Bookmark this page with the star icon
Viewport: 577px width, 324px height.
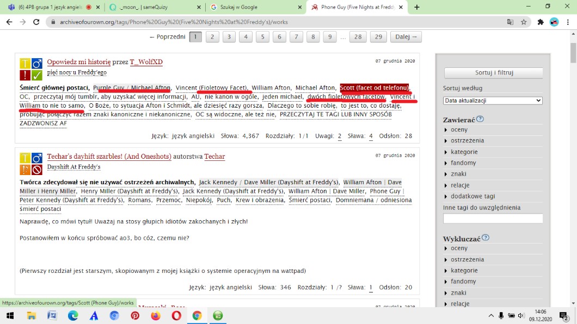tap(524, 22)
